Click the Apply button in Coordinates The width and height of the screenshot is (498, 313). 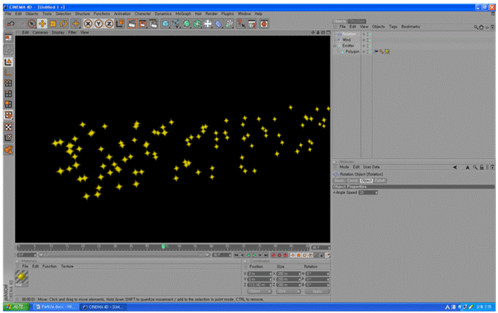(317, 291)
